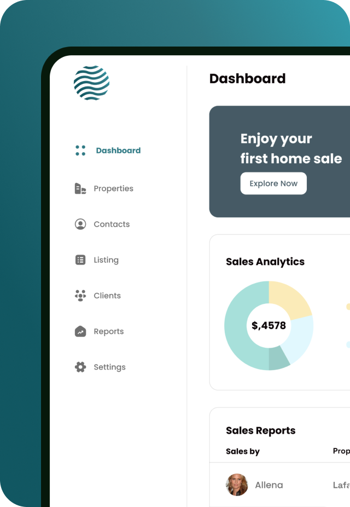The width and height of the screenshot is (350, 507).
Task: Click the list icon beside Listing
Action: click(80, 260)
